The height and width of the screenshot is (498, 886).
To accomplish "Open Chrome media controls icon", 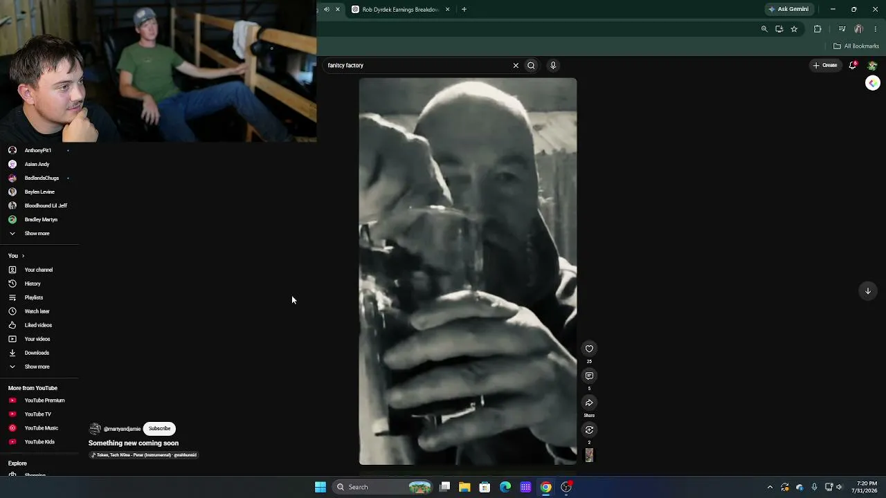I will [x=842, y=29].
